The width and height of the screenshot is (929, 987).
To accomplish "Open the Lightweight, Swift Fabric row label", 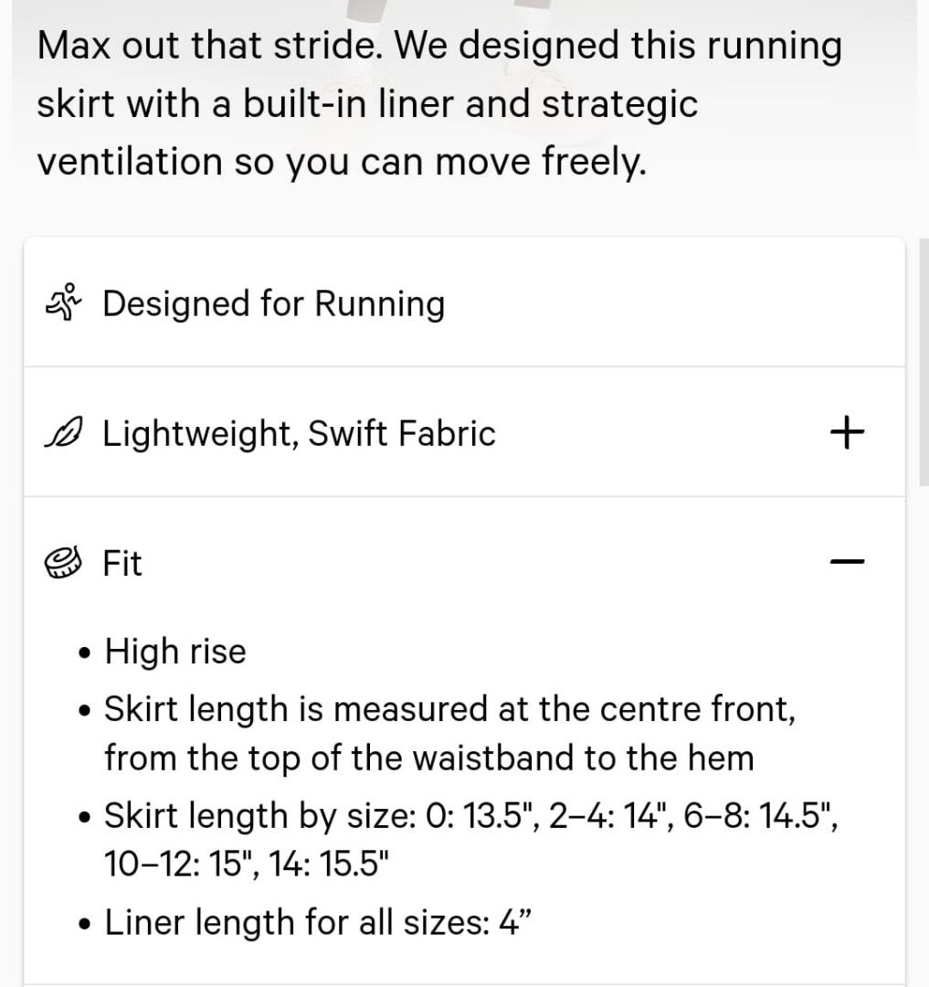I will 299,434.
